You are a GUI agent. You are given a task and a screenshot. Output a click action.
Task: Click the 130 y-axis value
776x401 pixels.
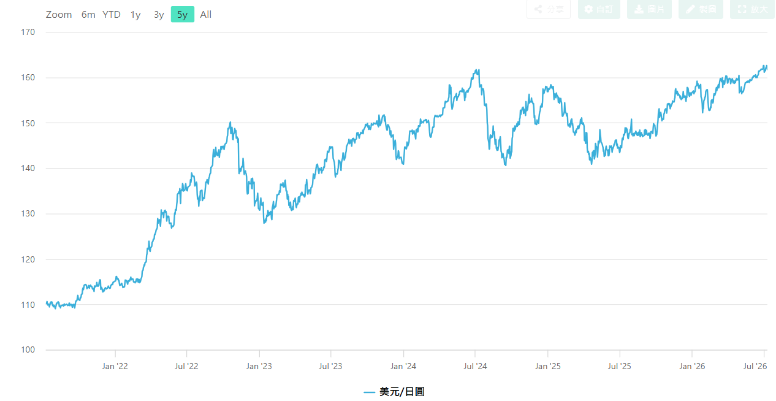pyautogui.click(x=29, y=214)
